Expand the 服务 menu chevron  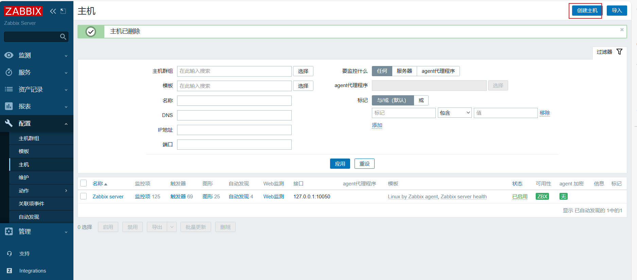(x=66, y=73)
